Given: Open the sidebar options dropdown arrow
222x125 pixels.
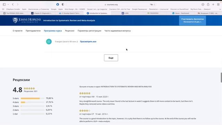Looking at the screenshot, I should tap(8, 5).
